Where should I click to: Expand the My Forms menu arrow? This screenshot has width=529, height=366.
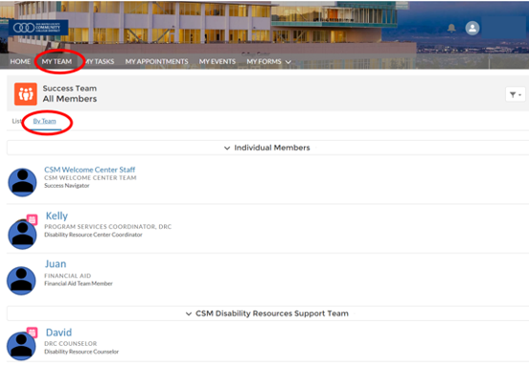tap(288, 62)
